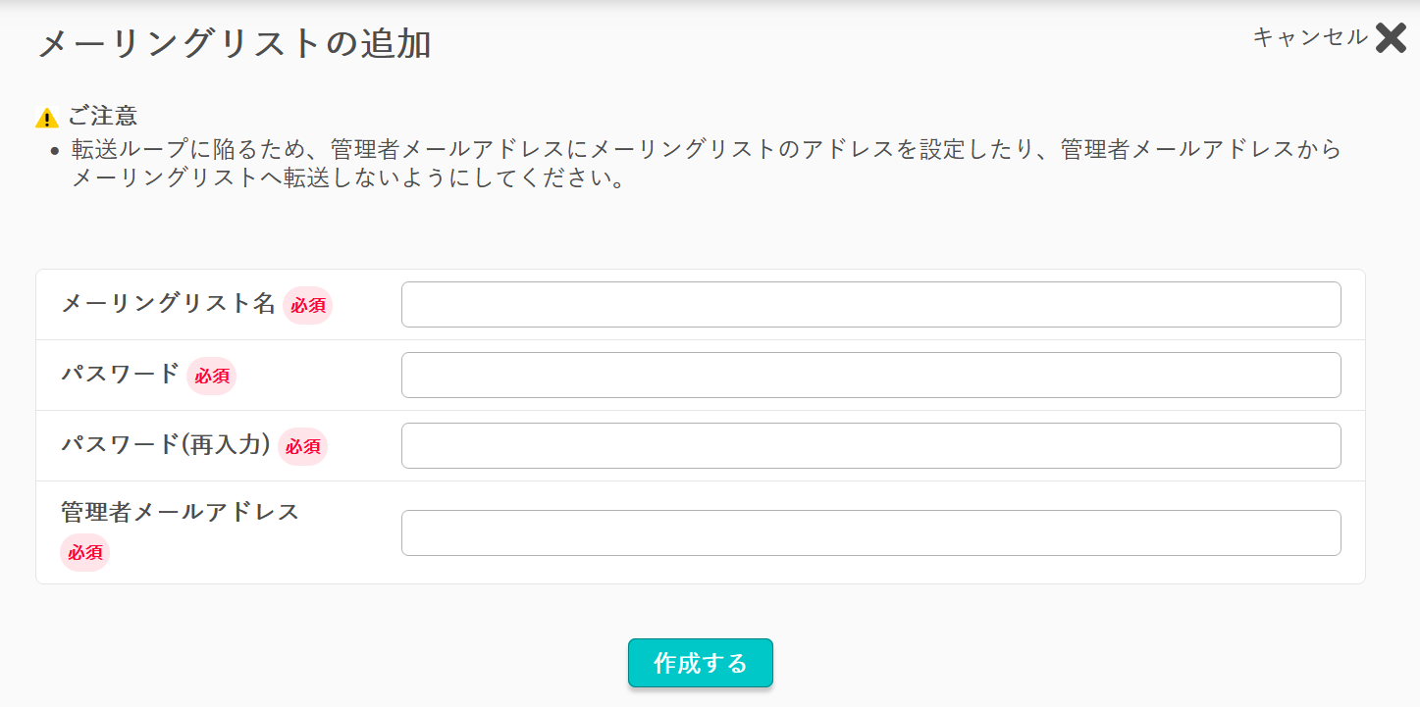Focus the パスワード(再入力) input field

click(x=870, y=445)
